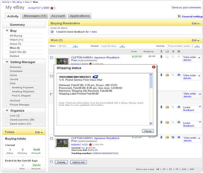This screenshot has height=173, width=203.
Task: Click the gold package icon left of the gold pencil star
Action: click(167, 137)
